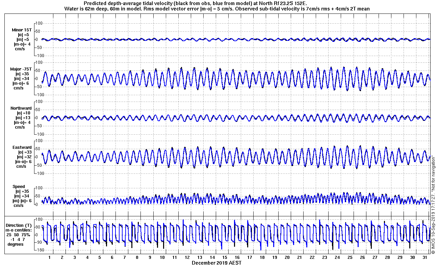This screenshot has height=270, width=439.
Task: Click day '1' on the date axis
Action: pos(50,258)
